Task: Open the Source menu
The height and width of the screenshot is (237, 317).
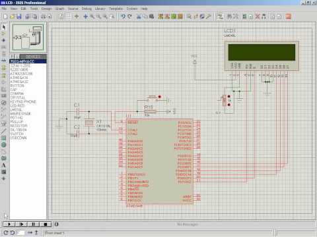Action: tap(73, 9)
